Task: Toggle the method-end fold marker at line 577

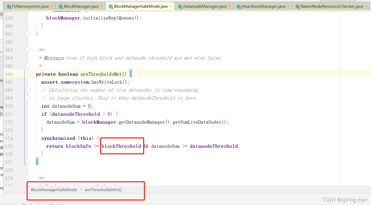Action: coord(28,162)
